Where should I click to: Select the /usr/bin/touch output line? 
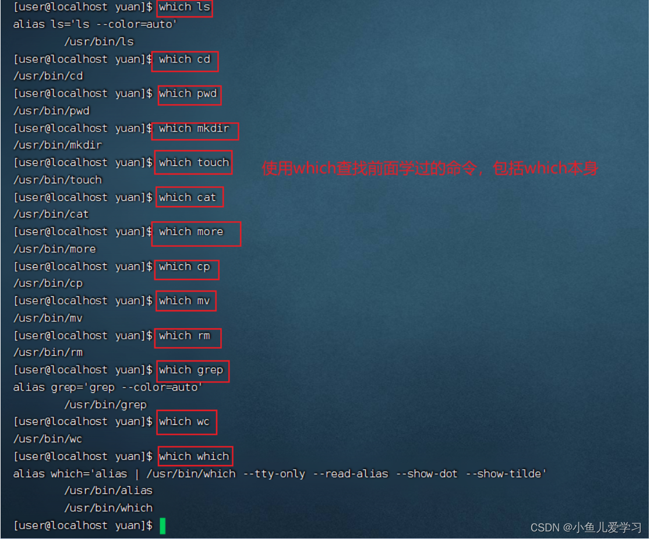click(x=58, y=180)
